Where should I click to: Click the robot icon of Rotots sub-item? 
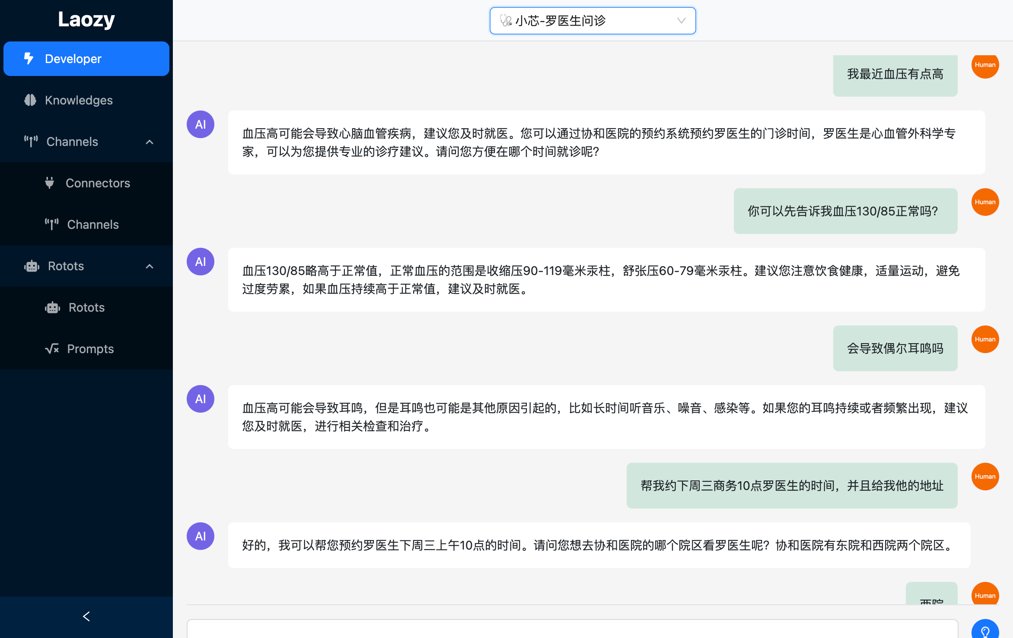[52, 307]
